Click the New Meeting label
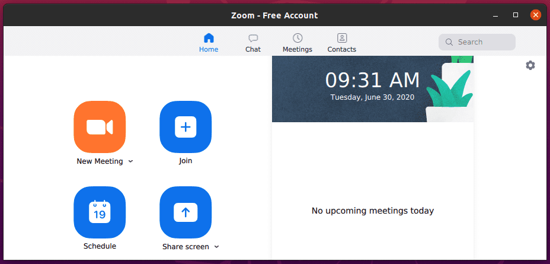The image size is (550, 264). coord(100,161)
